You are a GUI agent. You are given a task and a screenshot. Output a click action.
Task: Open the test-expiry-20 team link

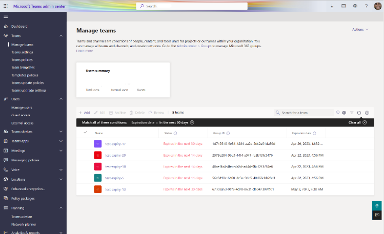115,155
